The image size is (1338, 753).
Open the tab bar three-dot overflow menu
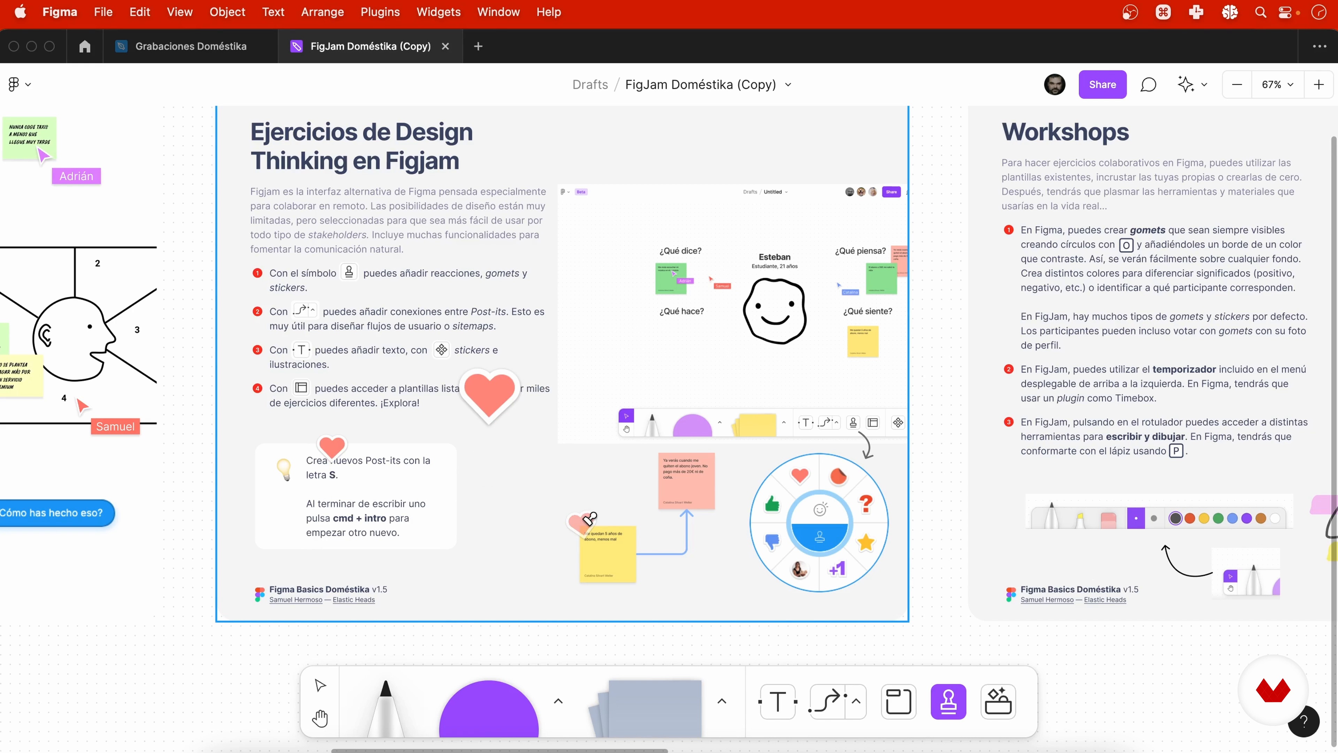pyautogui.click(x=1319, y=46)
